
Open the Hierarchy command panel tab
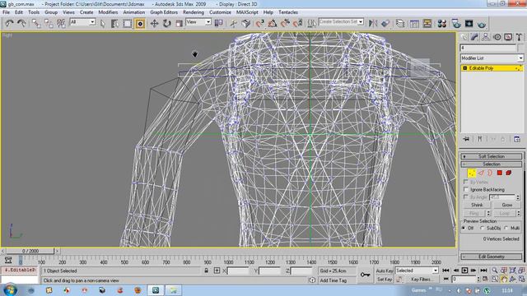486,37
